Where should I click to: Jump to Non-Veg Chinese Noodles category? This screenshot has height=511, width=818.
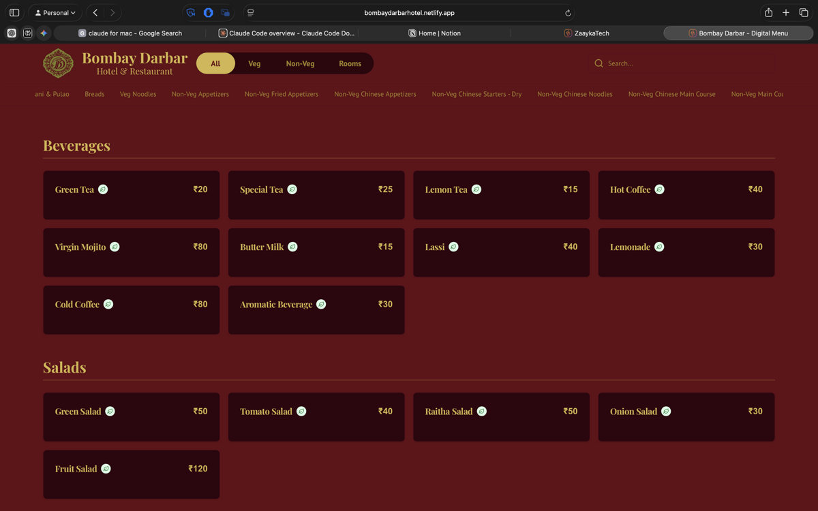click(575, 94)
